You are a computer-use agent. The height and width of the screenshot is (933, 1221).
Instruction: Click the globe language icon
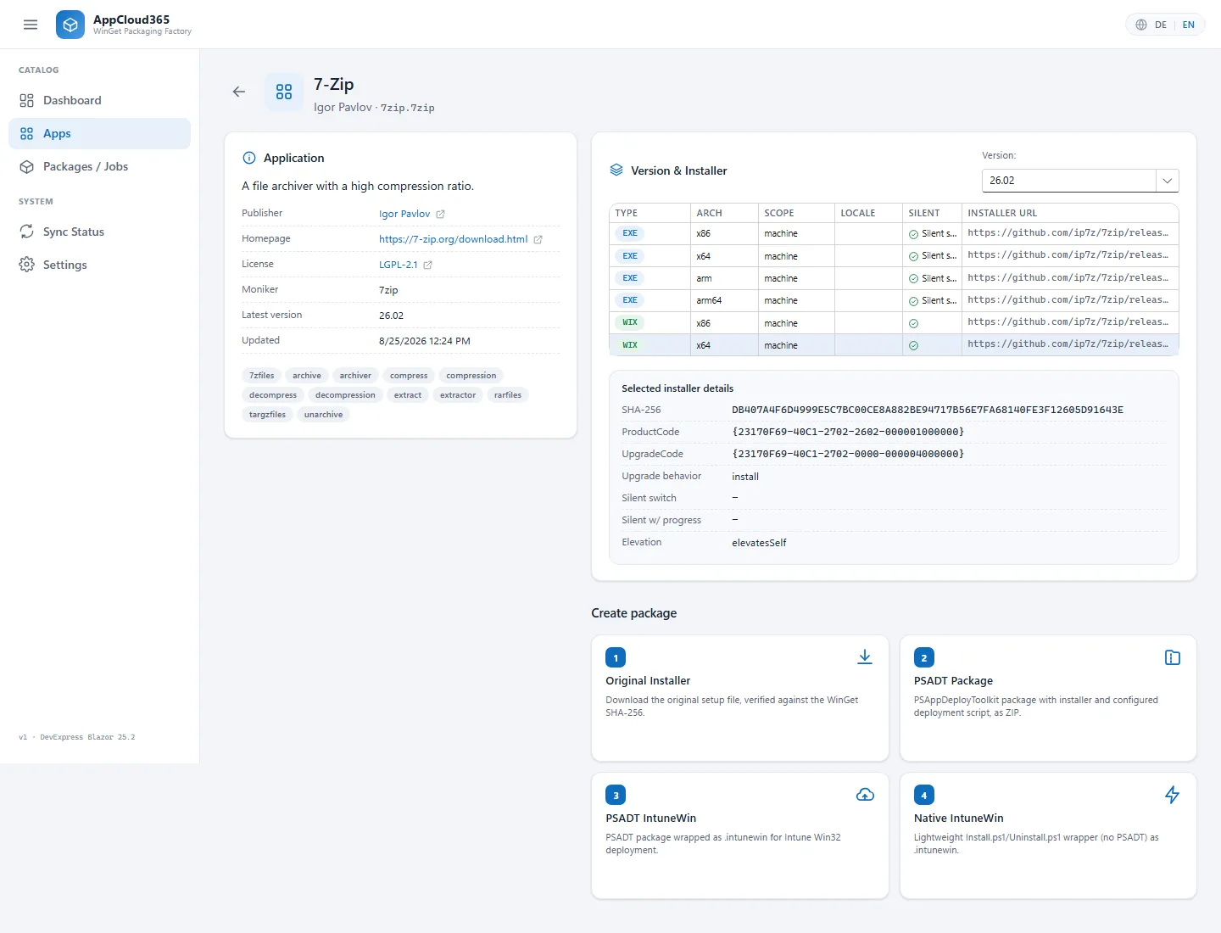pyautogui.click(x=1141, y=25)
